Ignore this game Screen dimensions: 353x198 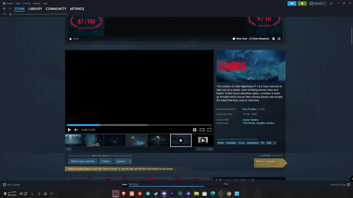pyautogui.click(x=121, y=161)
